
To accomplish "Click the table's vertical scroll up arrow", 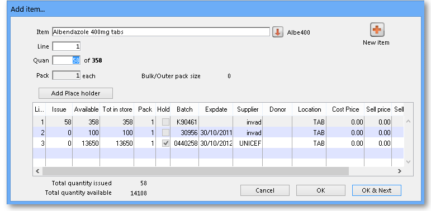I will point(408,121).
